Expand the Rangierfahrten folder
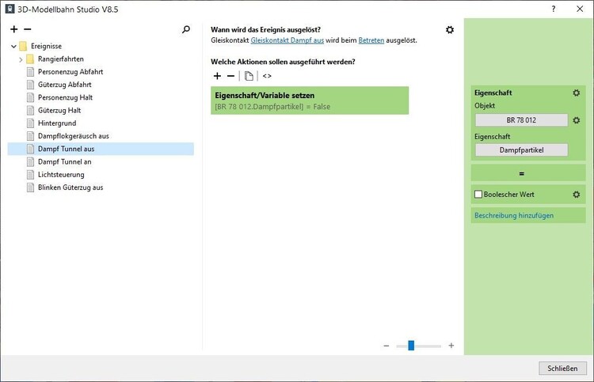Screen dimensions: 594x382 21,59
